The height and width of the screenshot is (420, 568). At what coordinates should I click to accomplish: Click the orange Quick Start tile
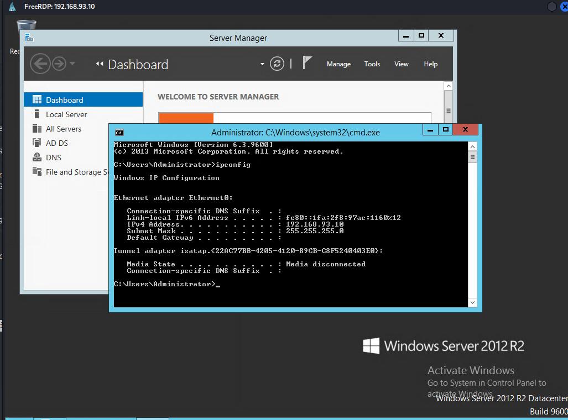pyautogui.click(x=186, y=118)
